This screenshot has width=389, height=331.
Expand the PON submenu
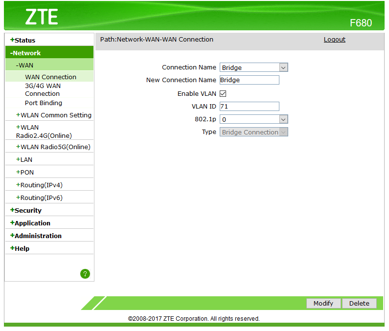25,172
